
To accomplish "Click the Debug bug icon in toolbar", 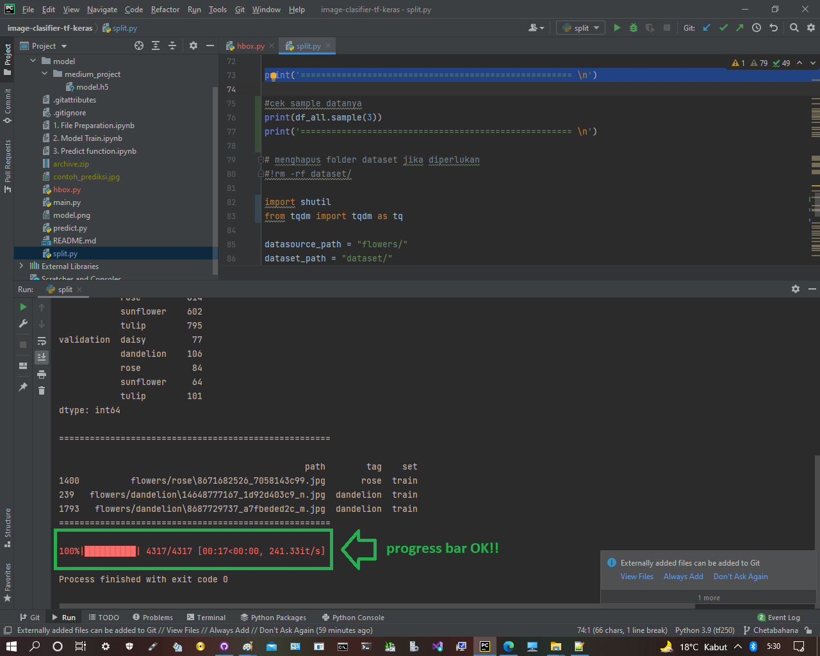I will (634, 28).
